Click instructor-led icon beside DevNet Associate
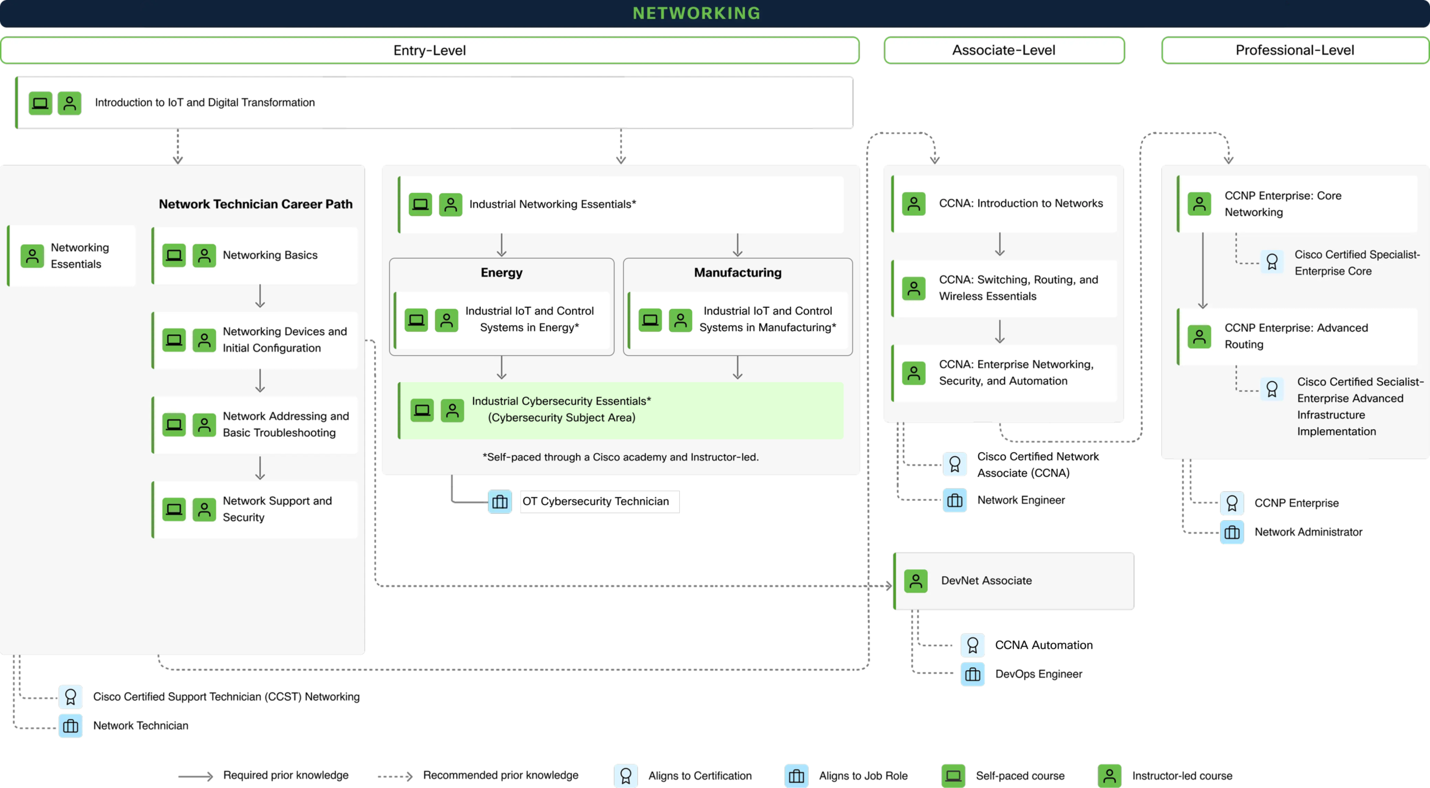 point(916,581)
